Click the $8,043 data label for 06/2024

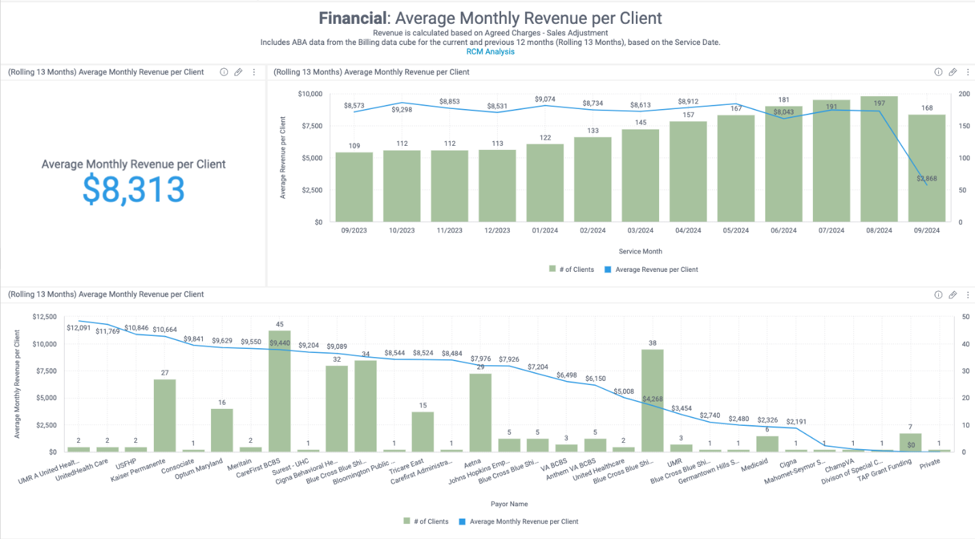(x=784, y=111)
